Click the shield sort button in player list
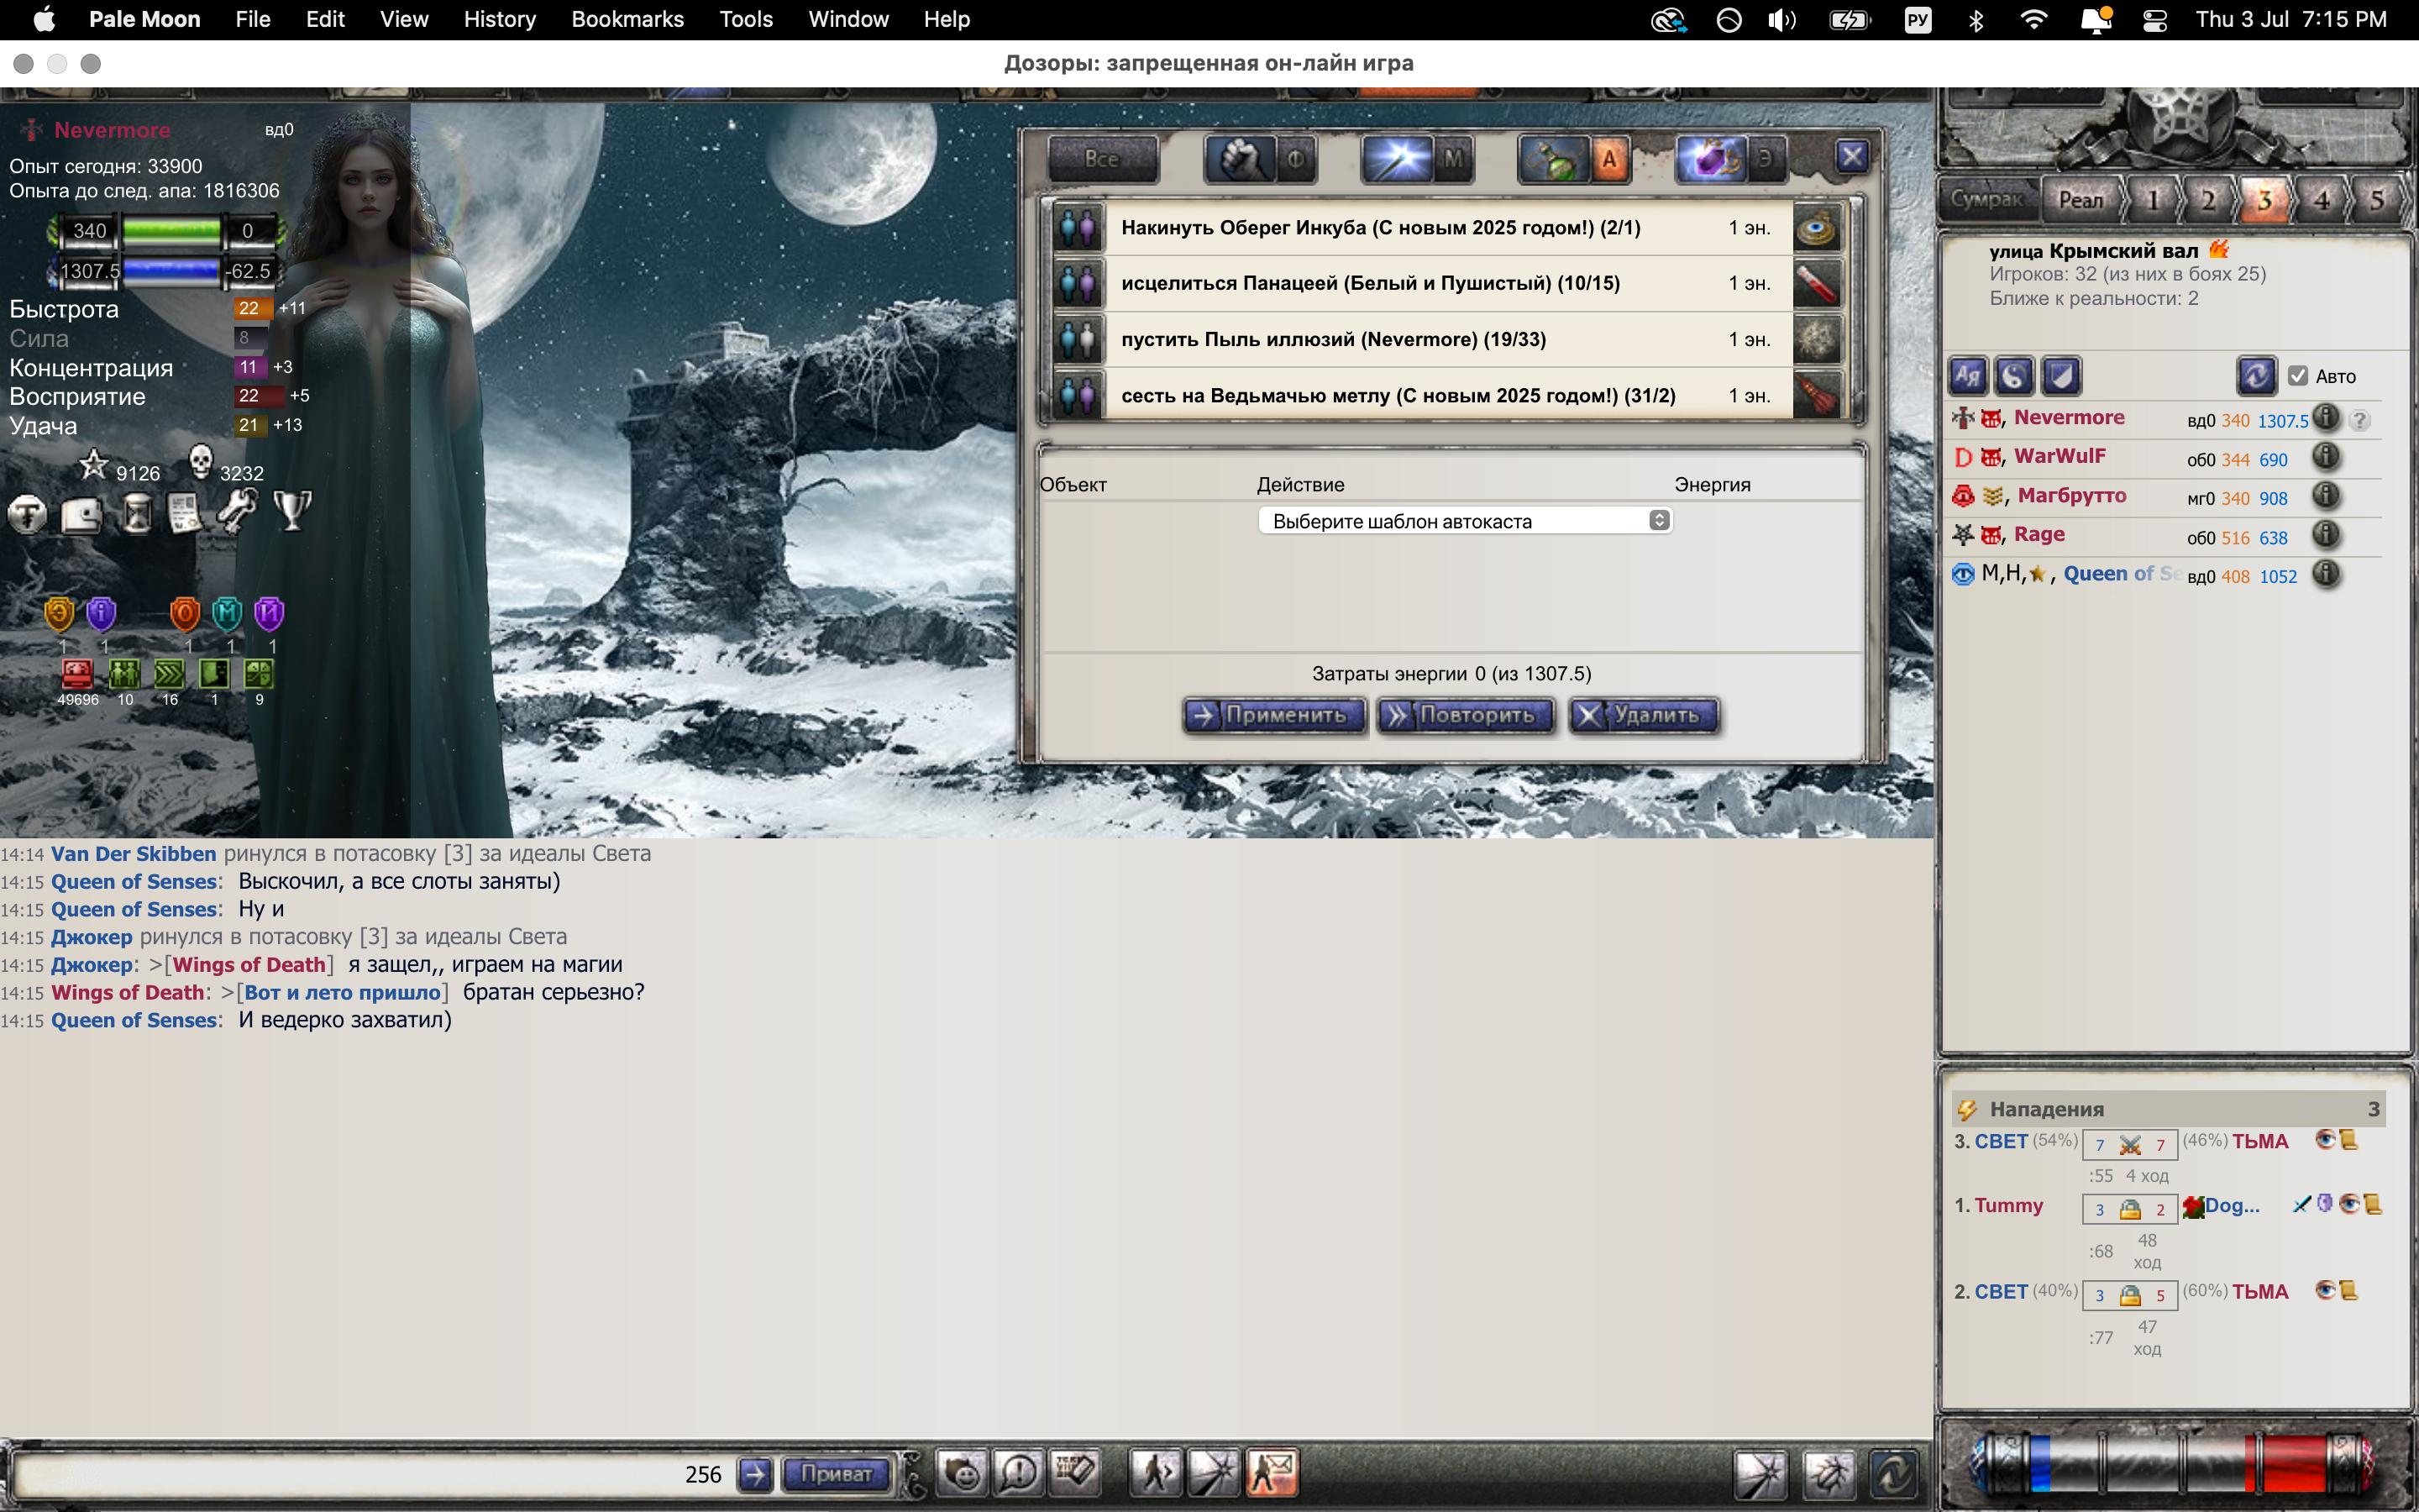The height and width of the screenshot is (1512, 2419). [x=2061, y=376]
